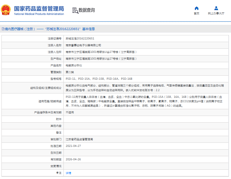231x179 pixels.
Task: Click the 数据查询 magnifier icon
Action: 75,11
